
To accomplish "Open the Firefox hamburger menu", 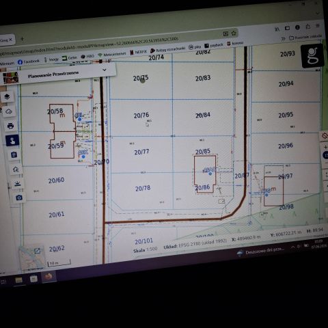I will (x=318, y=26).
